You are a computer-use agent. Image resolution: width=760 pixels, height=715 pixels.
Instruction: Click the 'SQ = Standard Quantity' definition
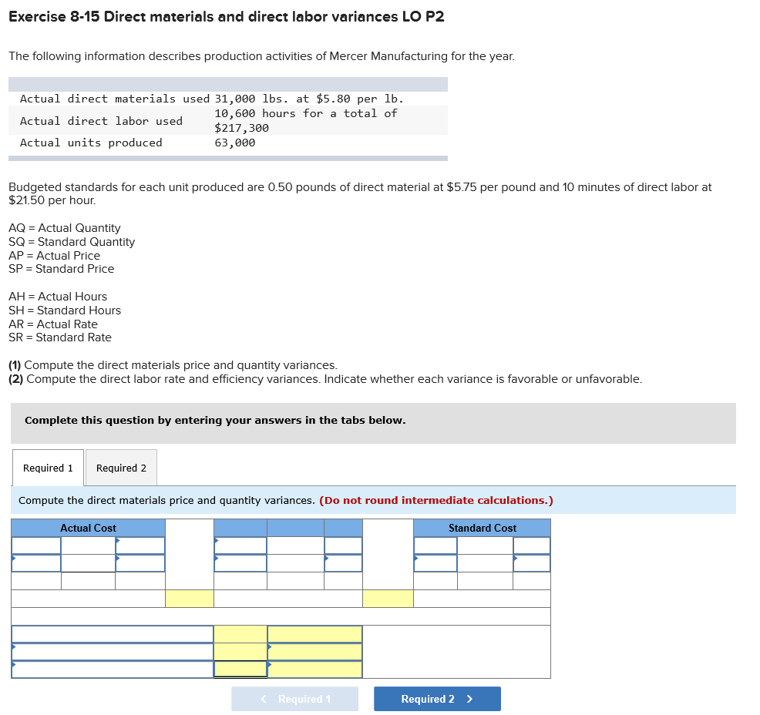coord(72,242)
